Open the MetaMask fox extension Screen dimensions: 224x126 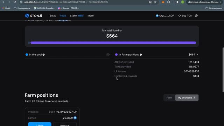coord(163,2)
